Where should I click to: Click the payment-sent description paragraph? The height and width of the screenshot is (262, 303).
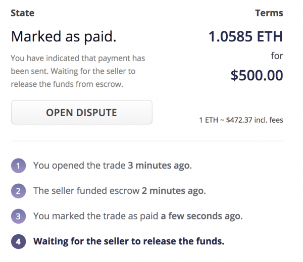point(73,71)
